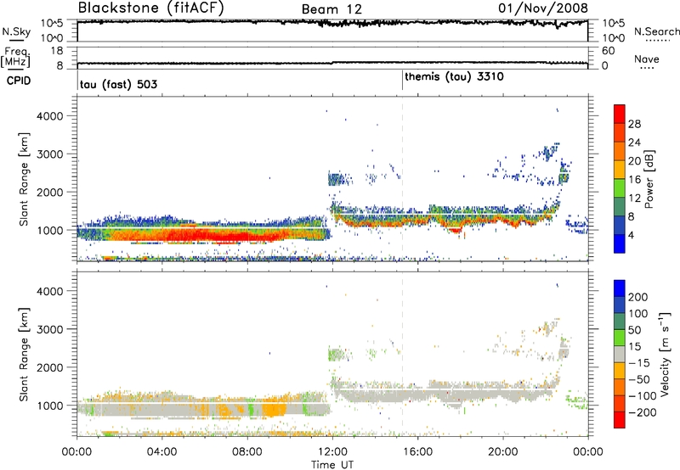680x470 pixels.
Task: Click the dashed CPID change line in power panel
Action: click(x=402, y=179)
